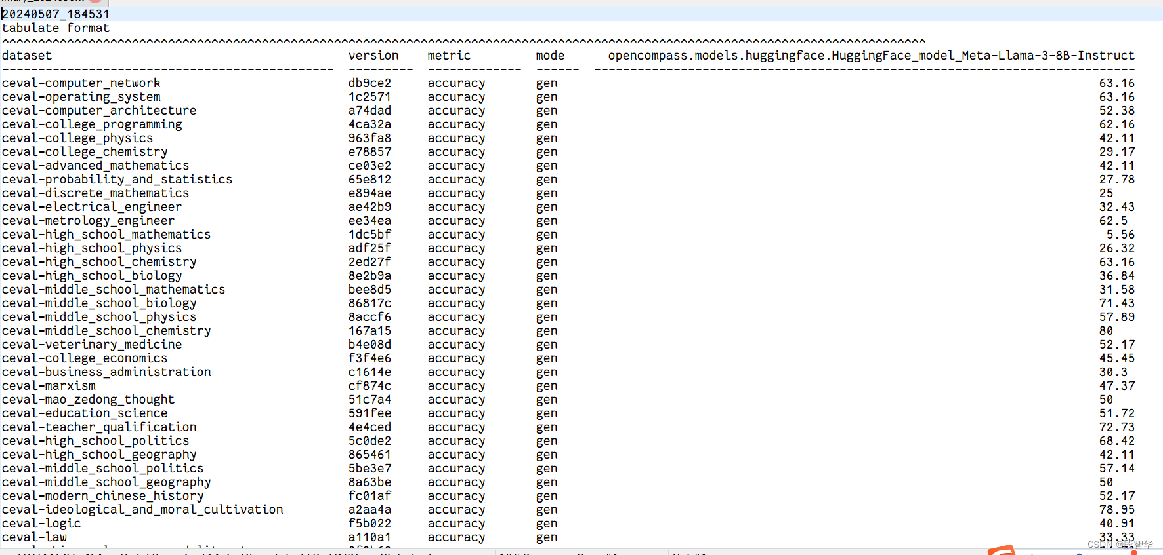
Task: Click version hash cf874c in ceval-marxism row
Action: [x=370, y=386]
